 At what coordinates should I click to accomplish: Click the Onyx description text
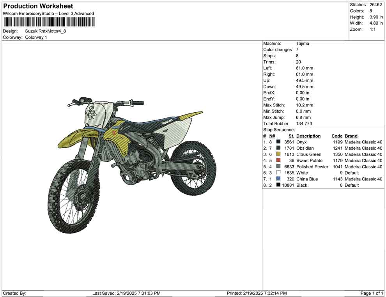[301, 142]
